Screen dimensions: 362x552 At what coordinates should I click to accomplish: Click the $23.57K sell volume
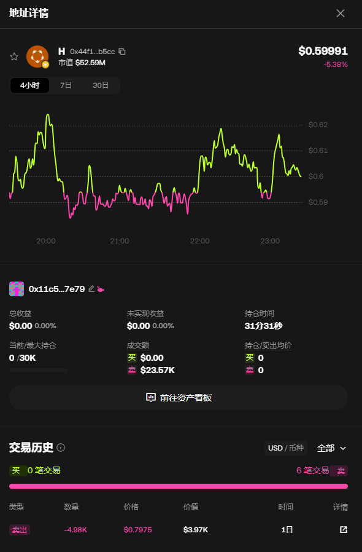(158, 370)
